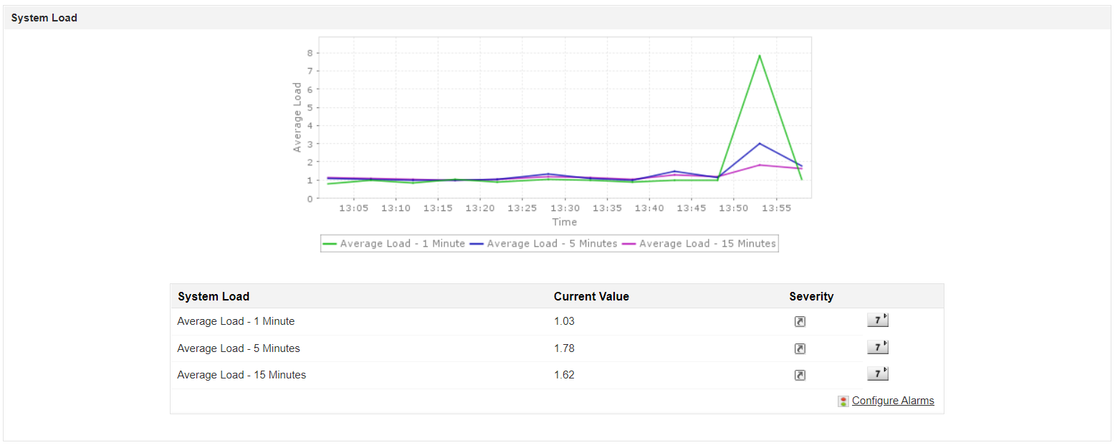The image size is (1115, 445).
Task: Click the green spike peak on the chart
Action: 760,55
